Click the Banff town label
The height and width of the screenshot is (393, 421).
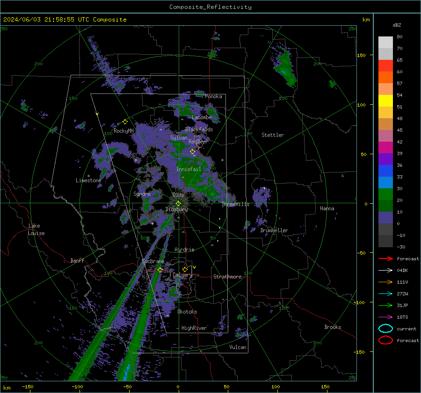(77, 261)
